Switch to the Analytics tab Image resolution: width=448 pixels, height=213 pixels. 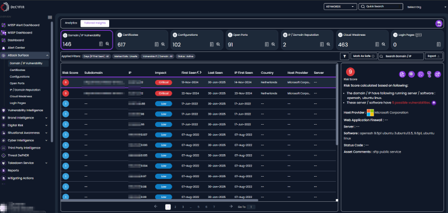pos(71,23)
